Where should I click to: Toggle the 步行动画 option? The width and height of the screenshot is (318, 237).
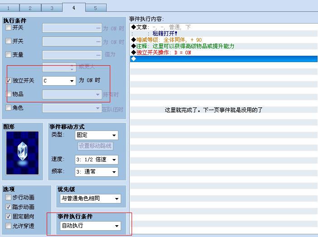8,197
